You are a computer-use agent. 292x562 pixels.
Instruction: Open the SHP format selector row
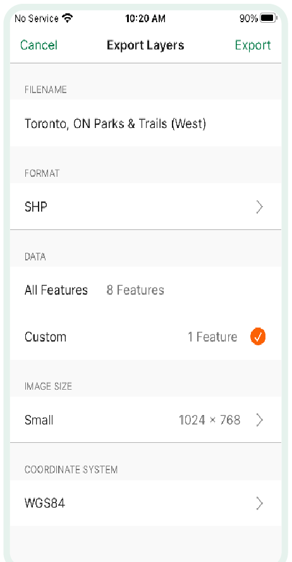coord(145,207)
